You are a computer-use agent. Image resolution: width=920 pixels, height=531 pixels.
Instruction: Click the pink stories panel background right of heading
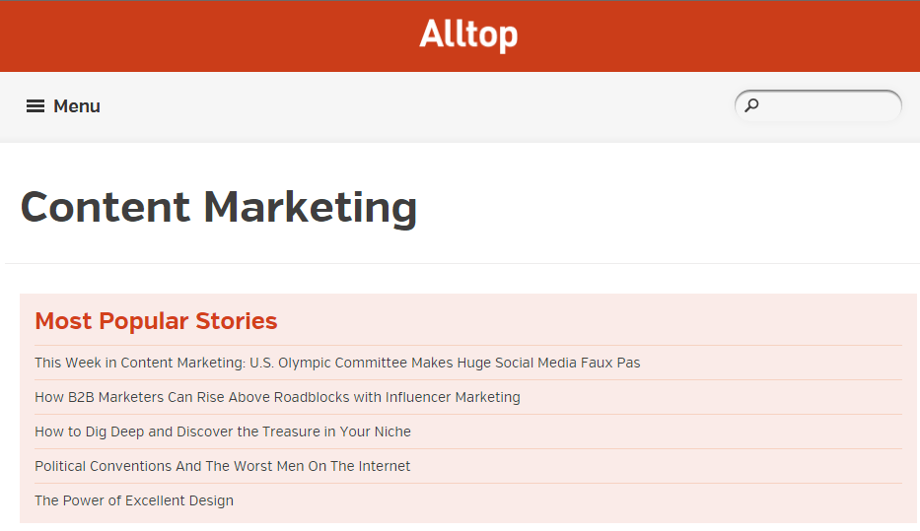pos(587,320)
